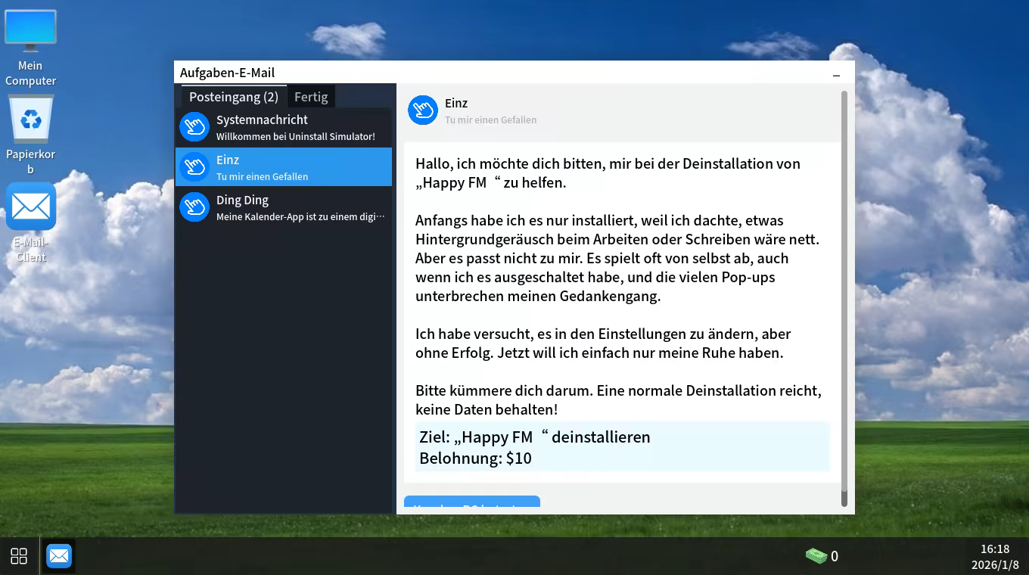This screenshot has width=1029, height=575.
Task: Select the Einz "Tu mir einen Gefallen" inbox entry
Action: [284, 167]
